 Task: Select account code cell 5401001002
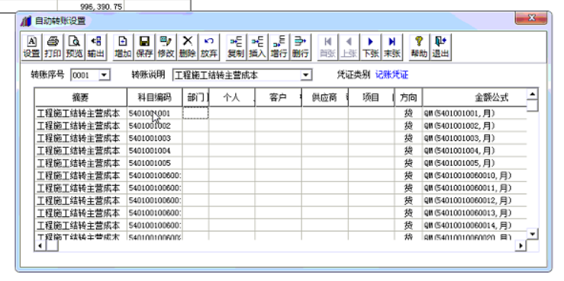(x=155, y=126)
